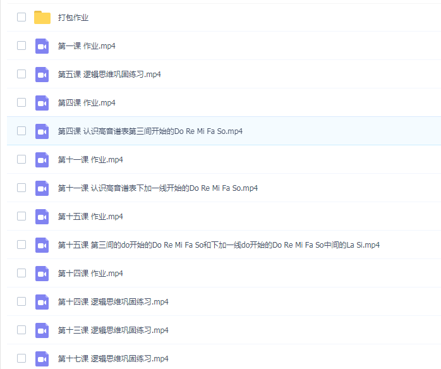Select checkbox for 第一课 作业.mp4
Viewport: 441px width, 369px height.
(x=21, y=45)
